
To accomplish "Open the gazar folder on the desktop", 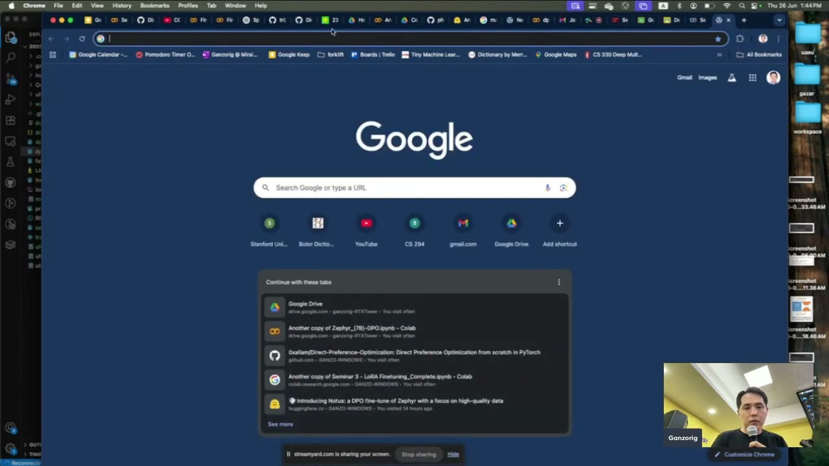I will click(x=807, y=80).
